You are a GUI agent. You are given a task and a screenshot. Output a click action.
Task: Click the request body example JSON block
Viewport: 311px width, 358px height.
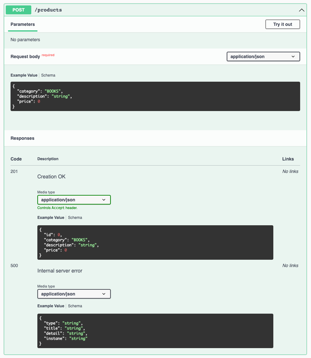pyautogui.click(x=155, y=96)
